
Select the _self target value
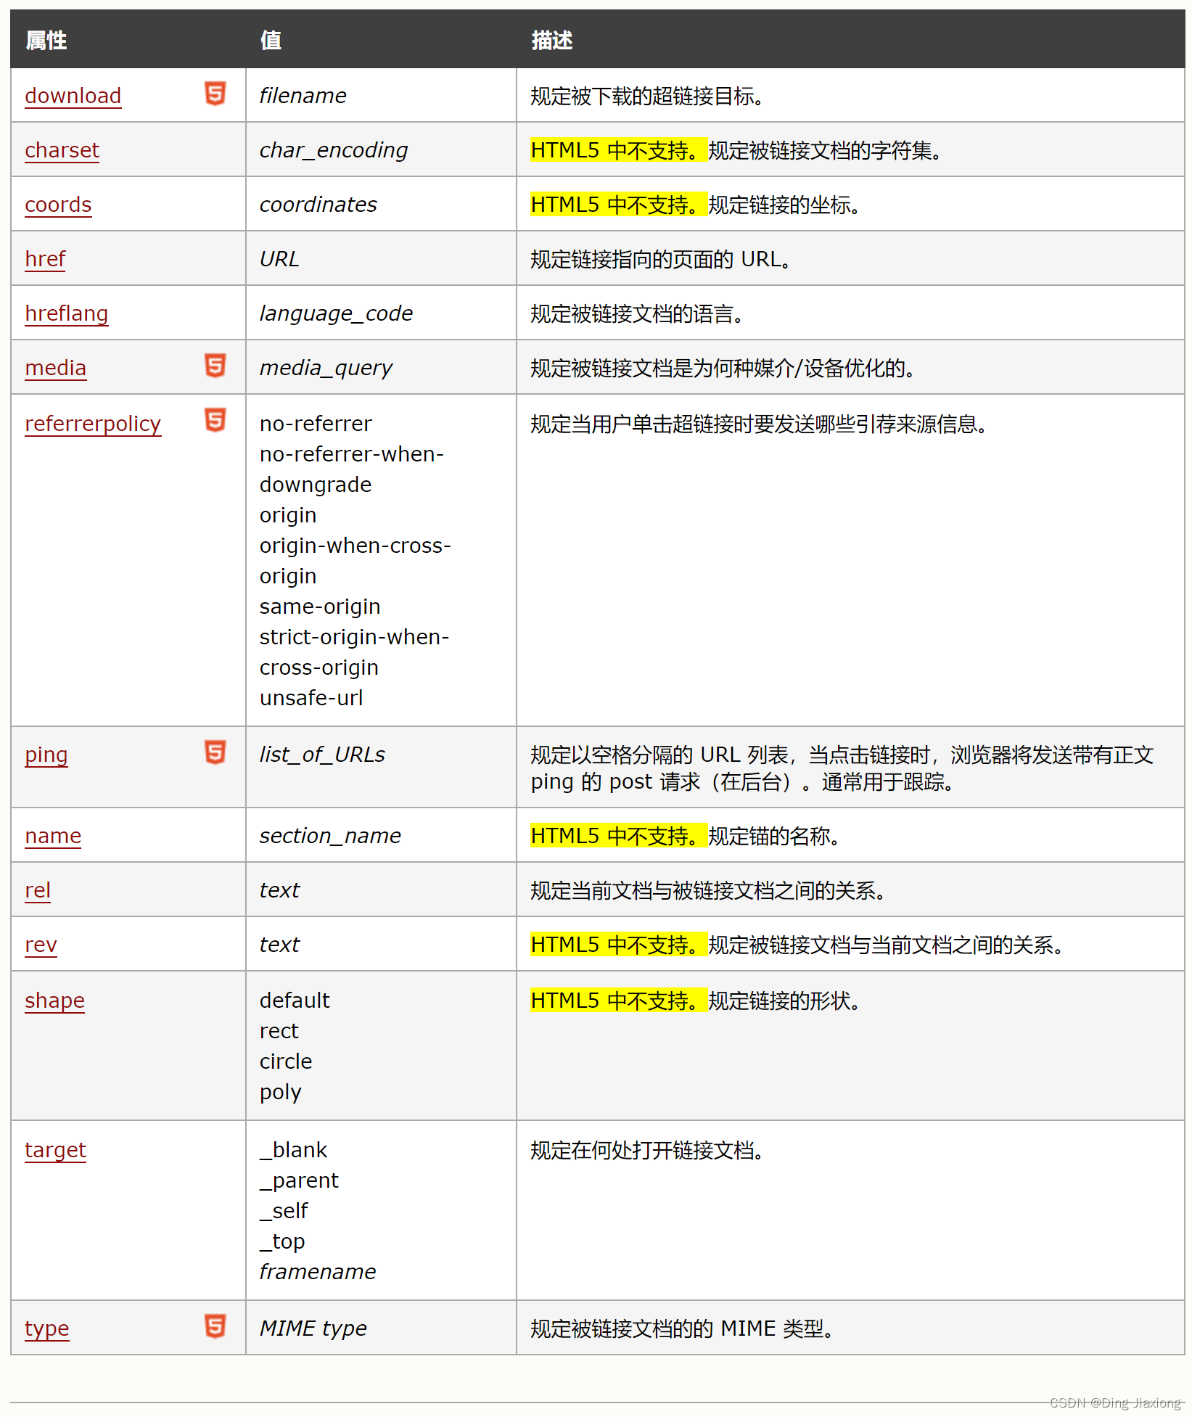284,1212
